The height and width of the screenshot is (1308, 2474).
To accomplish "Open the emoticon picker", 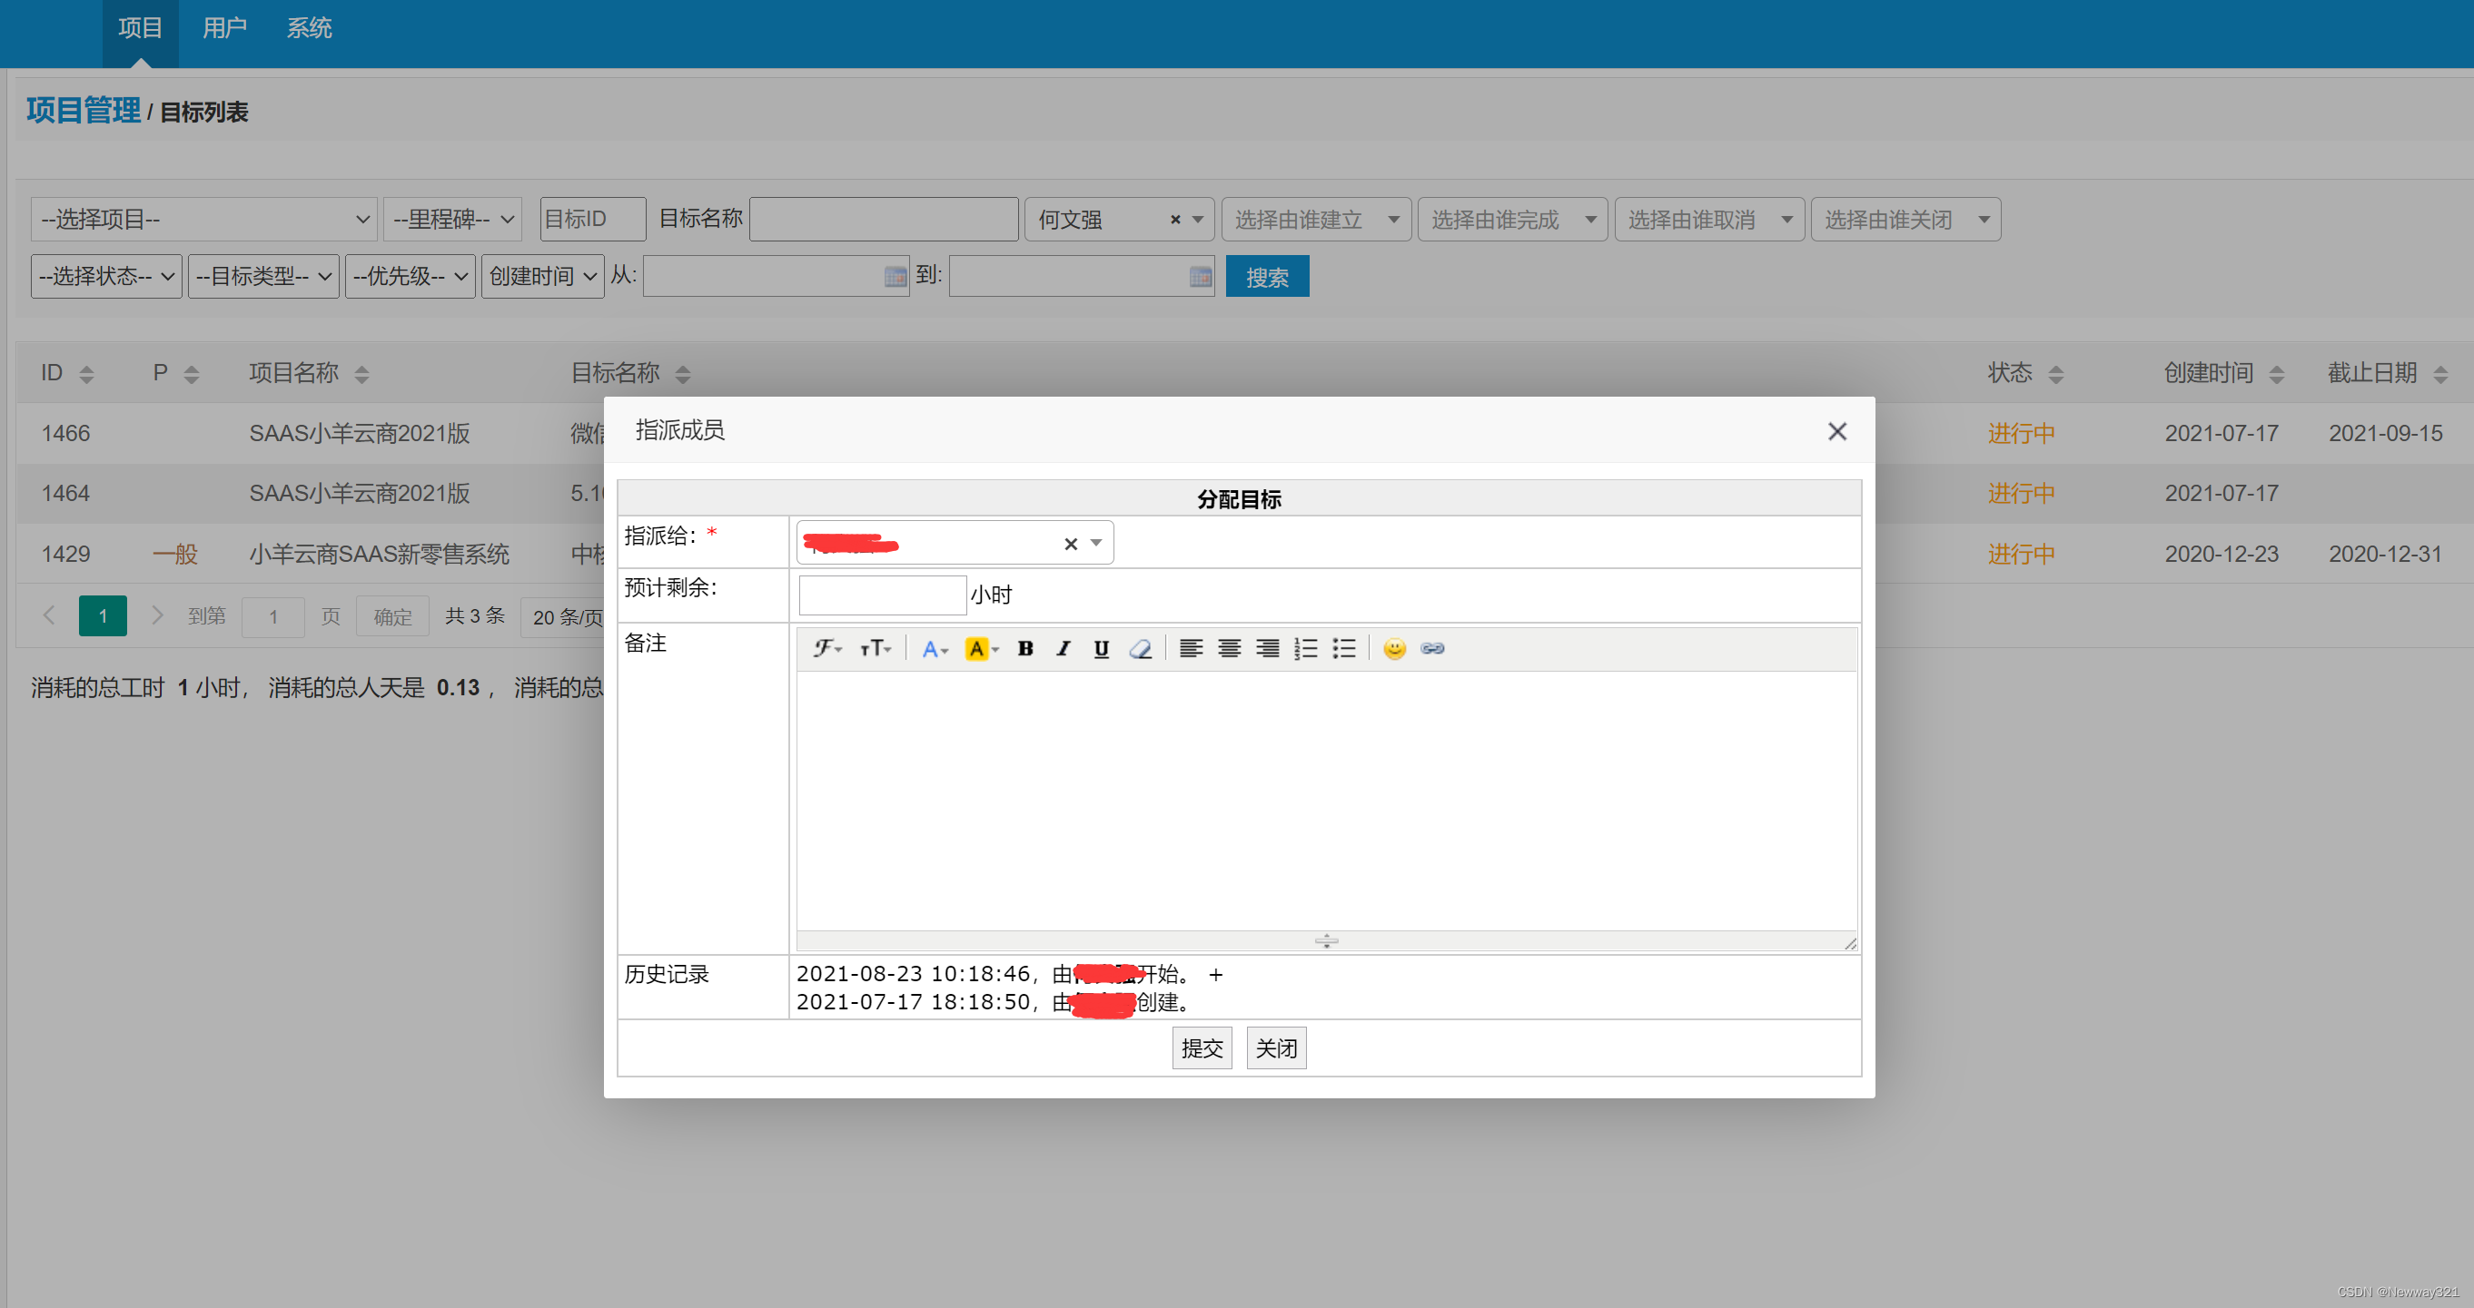I will pyautogui.click(x=1394, y=649).
